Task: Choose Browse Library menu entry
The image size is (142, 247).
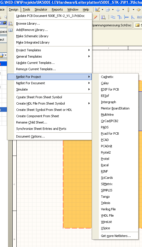Action: (x=50, y=23)
